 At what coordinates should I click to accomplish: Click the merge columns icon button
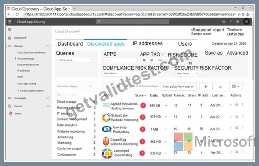coord(206,86)
